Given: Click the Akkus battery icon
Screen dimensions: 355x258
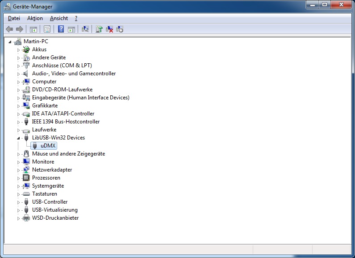Looking at the screenshot, I should pyautogui.click(x=26, y=49).
